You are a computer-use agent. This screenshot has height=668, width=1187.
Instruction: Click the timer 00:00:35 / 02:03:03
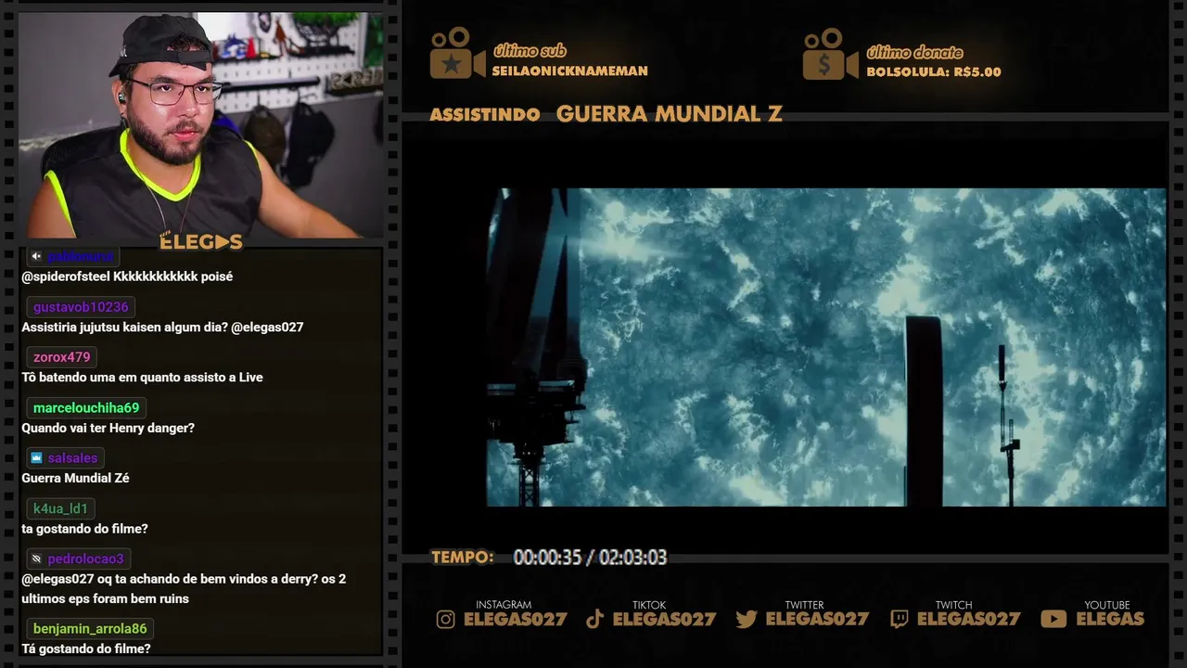click(x=590, y=558)
